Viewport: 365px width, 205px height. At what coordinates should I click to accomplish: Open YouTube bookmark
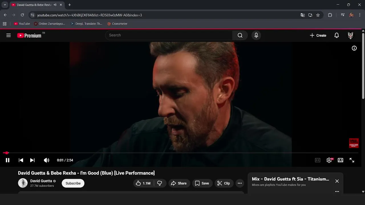[22, 24]
